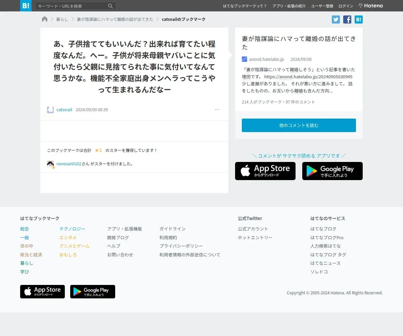Image resolution: width=403 pixels, height=336 pixels.
Task: Click the article date 2024/09/08
Action: point(301,59)
